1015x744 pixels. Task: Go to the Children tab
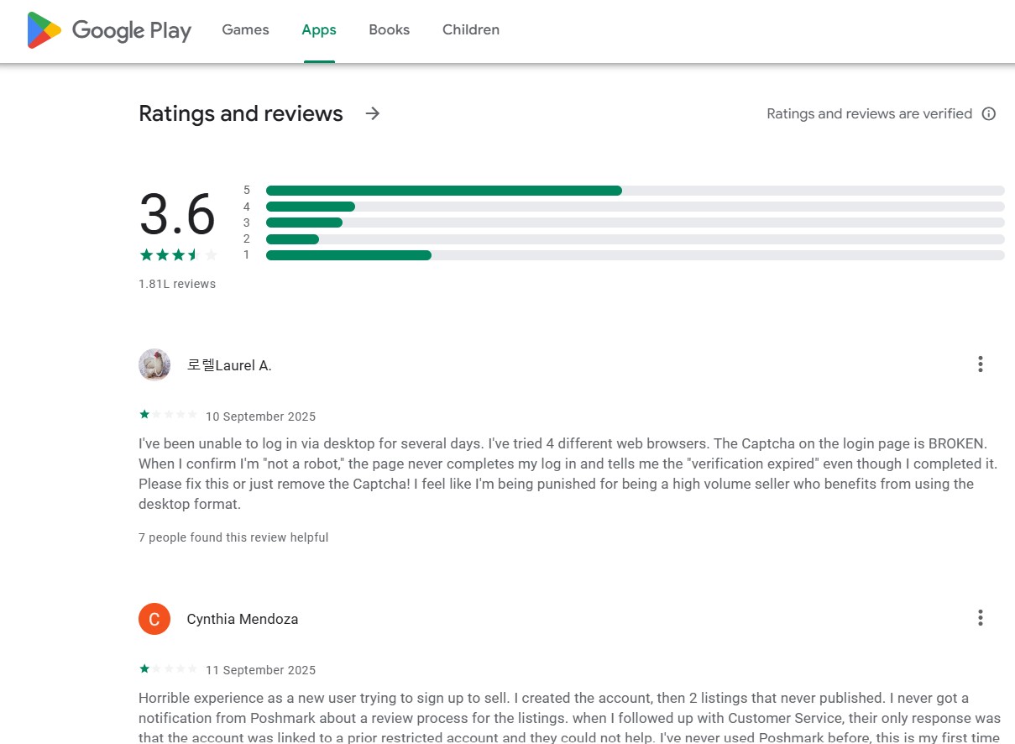(471, 30)
